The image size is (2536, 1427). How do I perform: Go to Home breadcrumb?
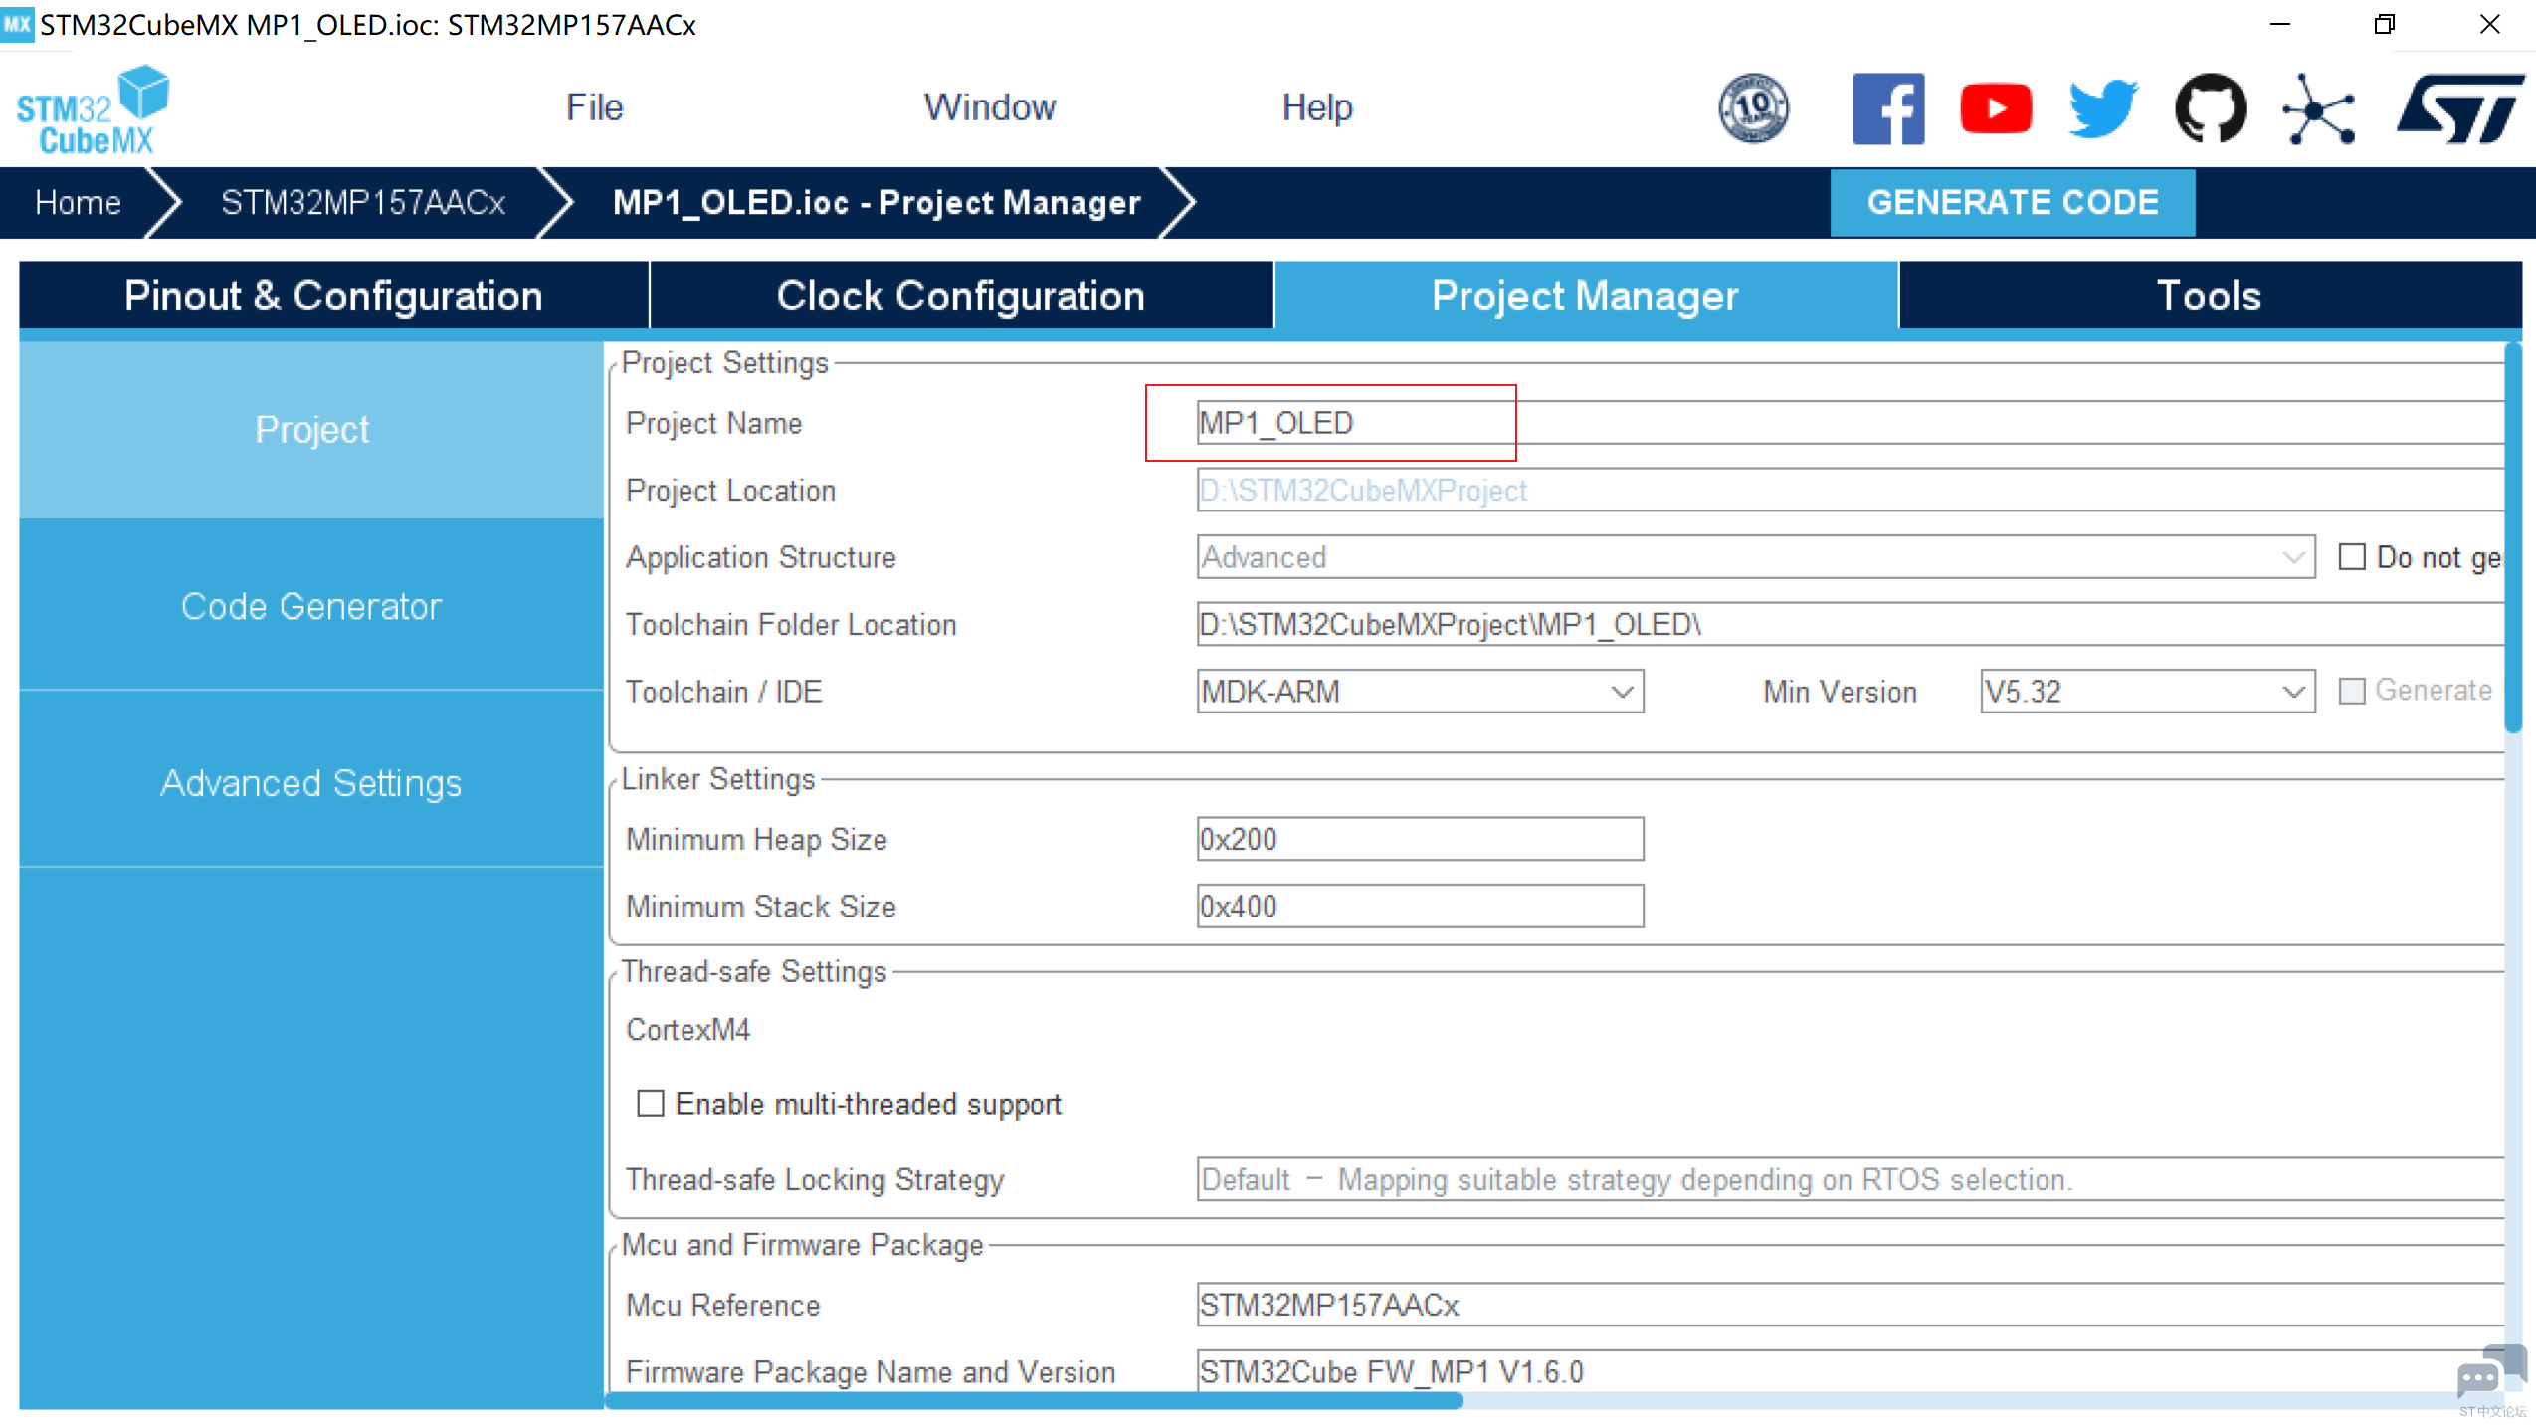pyautogui.click(x=79, y=203)
